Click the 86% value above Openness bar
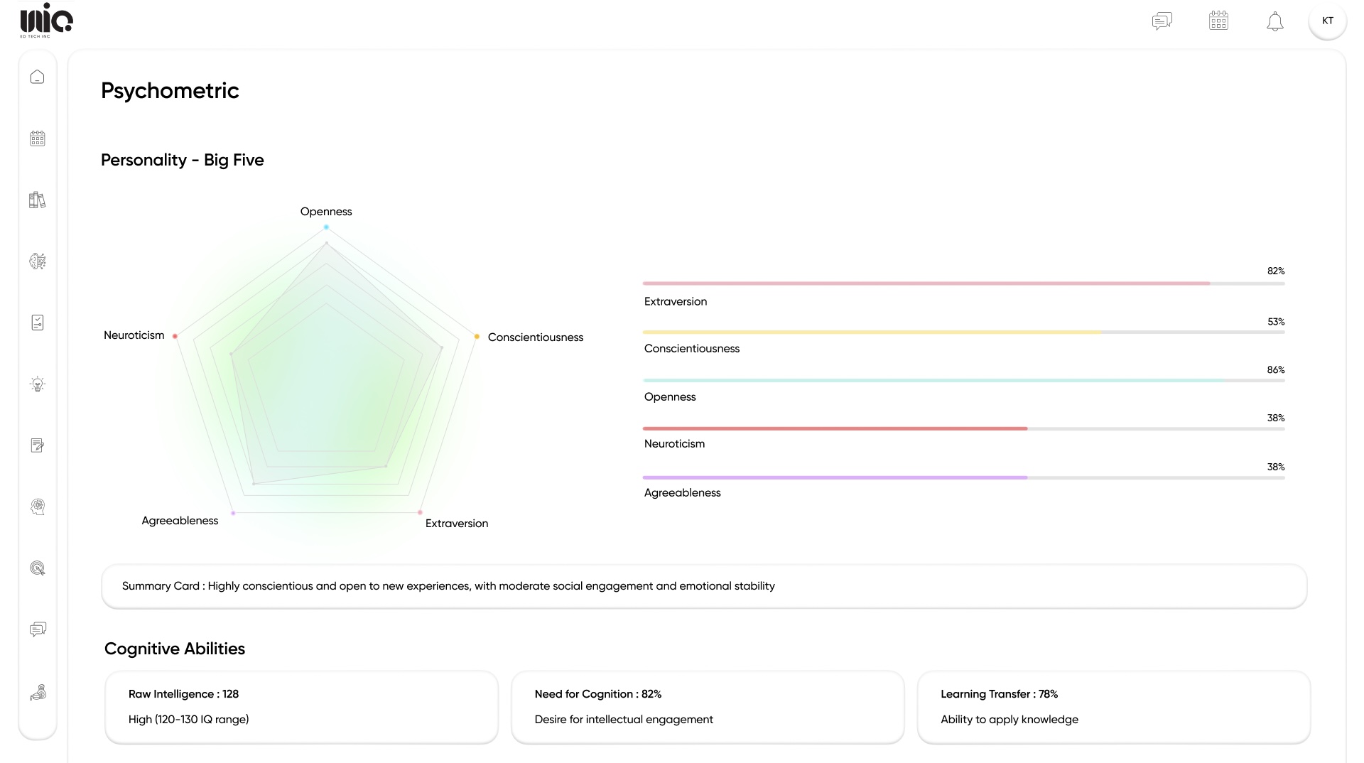 (x=1276, y=369)
